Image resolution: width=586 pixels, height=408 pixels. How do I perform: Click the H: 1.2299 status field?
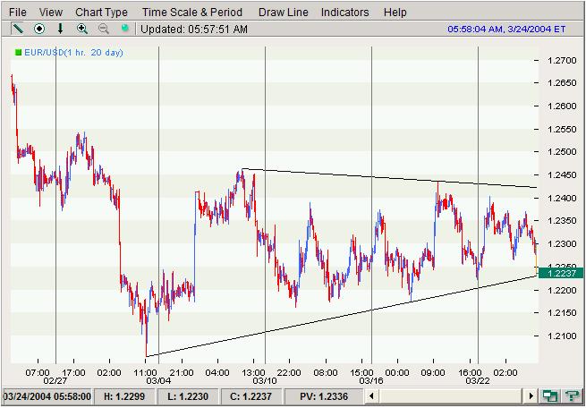pyautogui.click(x=125, y=396)
